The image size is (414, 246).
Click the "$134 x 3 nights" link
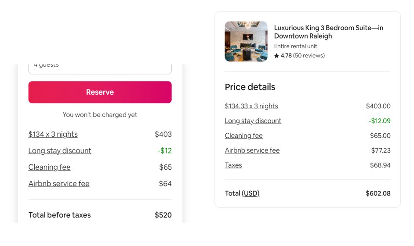[53, 134]
